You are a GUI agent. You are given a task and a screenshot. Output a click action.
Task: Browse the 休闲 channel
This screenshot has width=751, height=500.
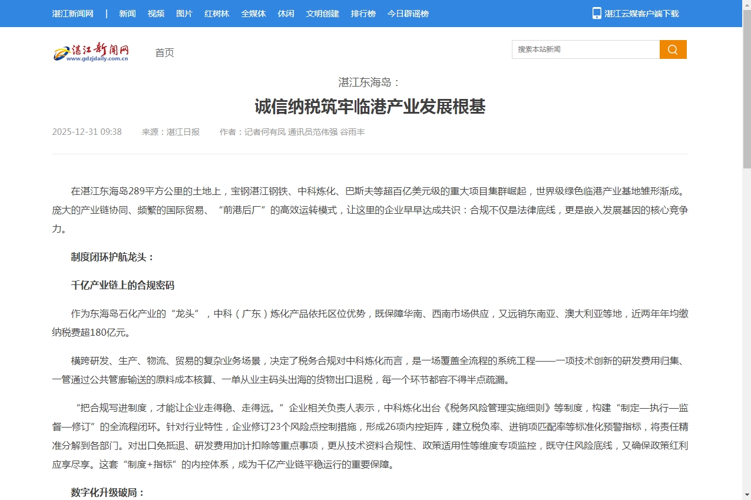click(x=286, y=14)
